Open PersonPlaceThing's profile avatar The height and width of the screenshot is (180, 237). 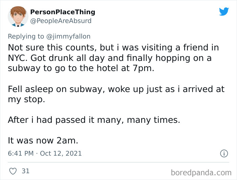click(18, 16)
